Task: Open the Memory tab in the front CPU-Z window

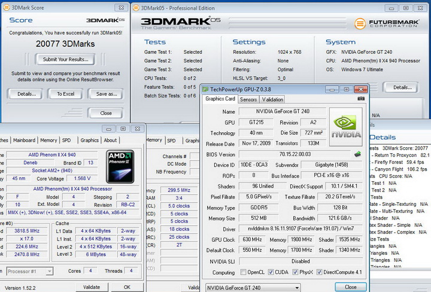Action: click(x=48, y=140)
